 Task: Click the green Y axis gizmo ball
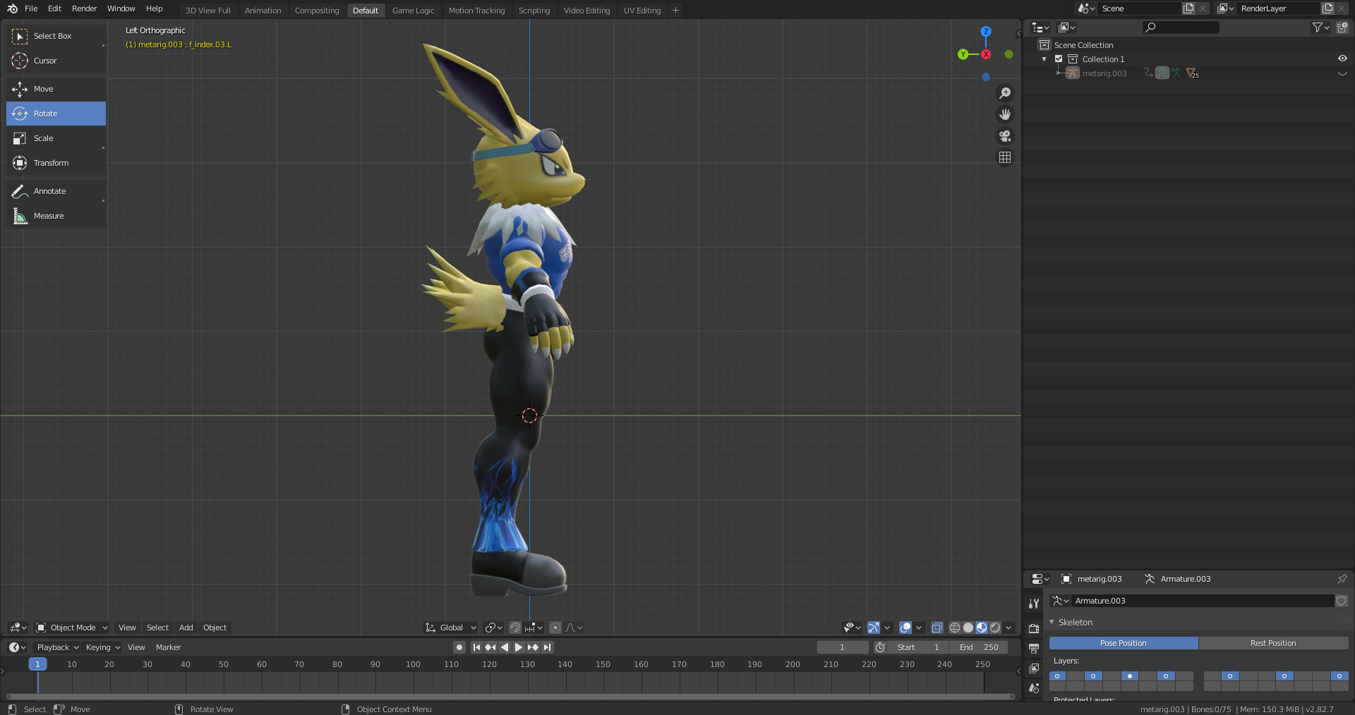[963, 54]
